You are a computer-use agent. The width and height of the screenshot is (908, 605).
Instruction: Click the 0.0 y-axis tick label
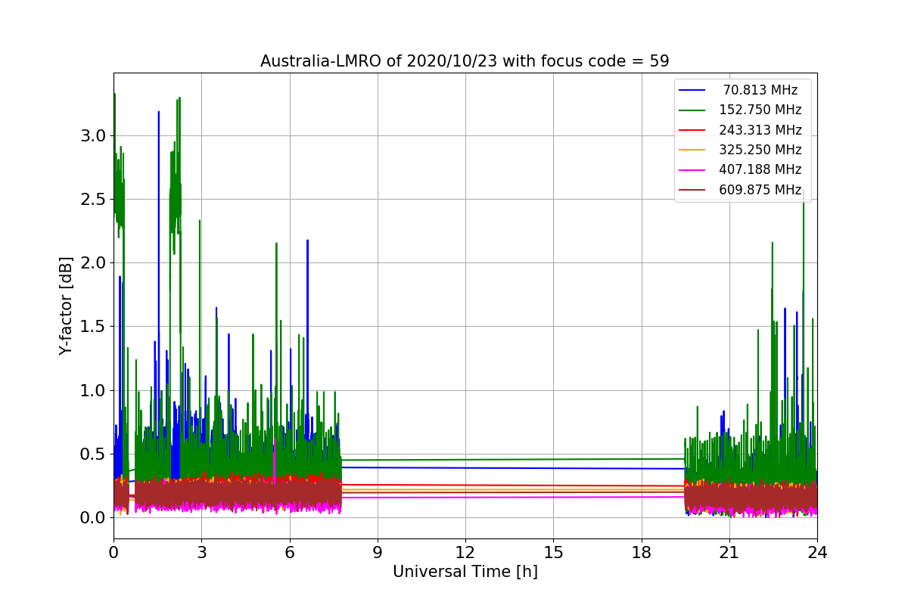(x=94, y=517)
